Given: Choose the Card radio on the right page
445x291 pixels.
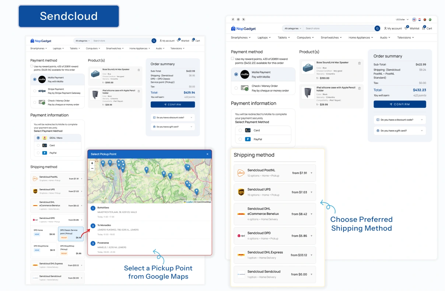Looking at the screenshot, I should (240, 130).
